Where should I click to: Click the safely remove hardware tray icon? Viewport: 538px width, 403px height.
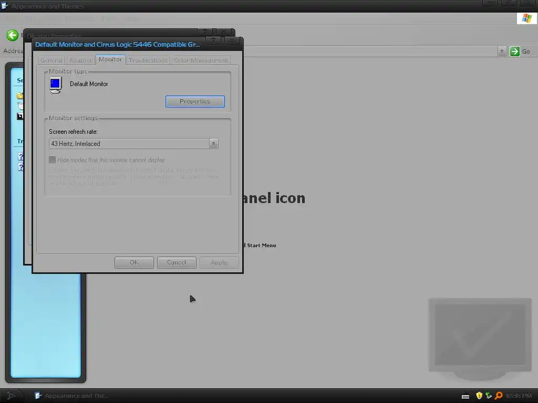tap(489, 396)
